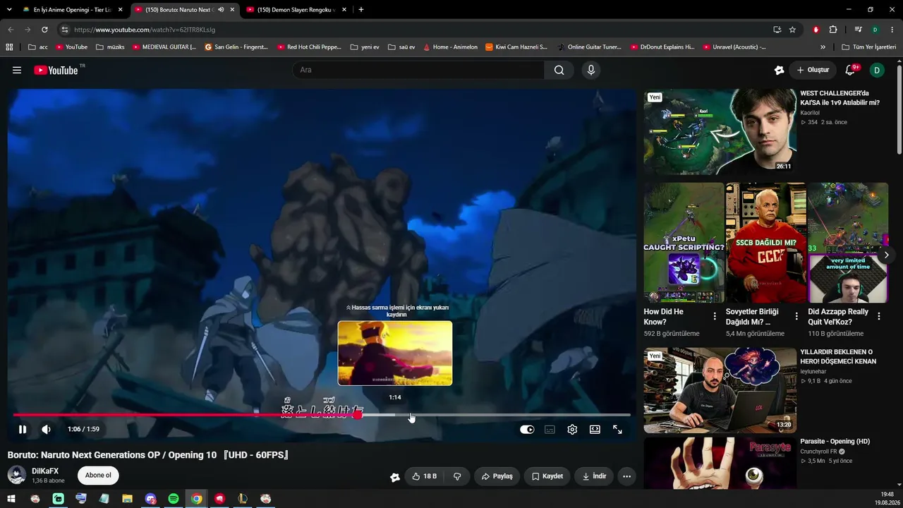This screenshot has width=903, height=508.
Task: Open options for Did Azzapp Really short
Action: 879,316
